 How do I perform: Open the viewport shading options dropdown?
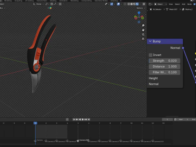click(140, 4)
